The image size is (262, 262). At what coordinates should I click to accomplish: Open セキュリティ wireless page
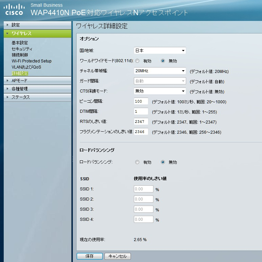click(22, 49)
